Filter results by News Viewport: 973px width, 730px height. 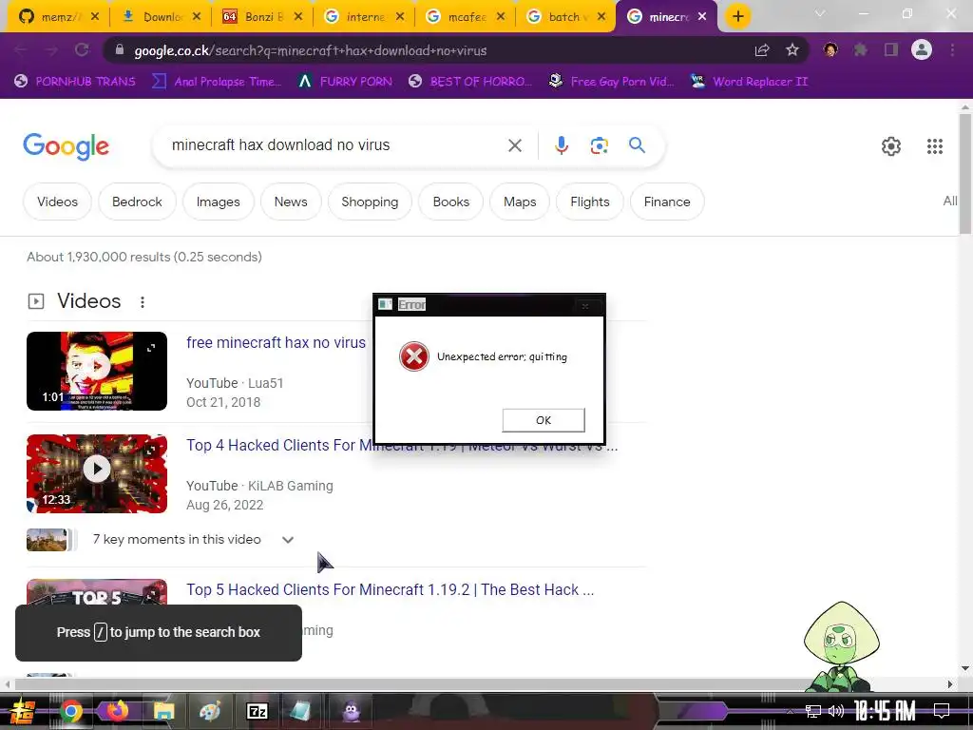click(x=291, y=202)
